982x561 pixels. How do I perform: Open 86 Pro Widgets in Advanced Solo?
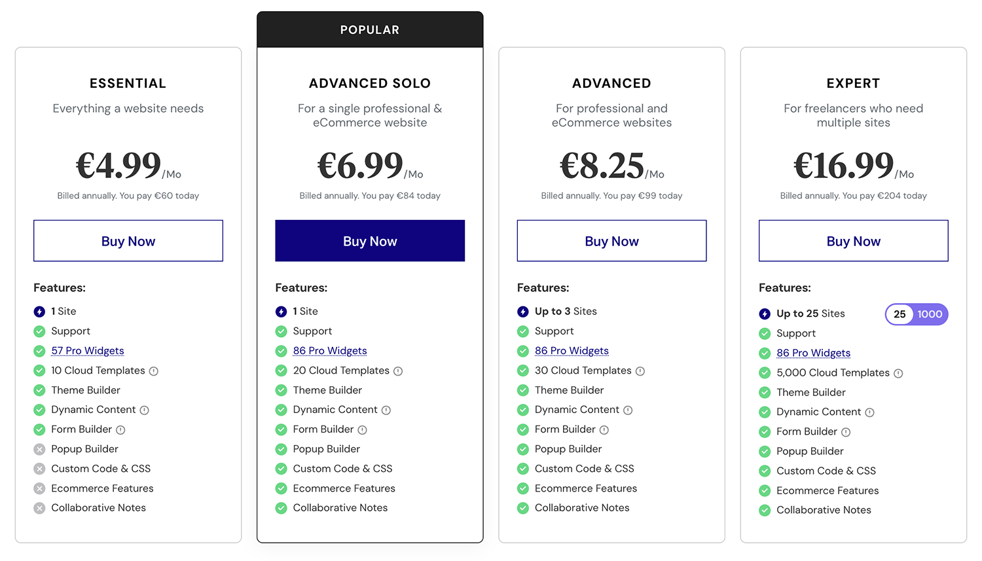(x=329, y=351)
